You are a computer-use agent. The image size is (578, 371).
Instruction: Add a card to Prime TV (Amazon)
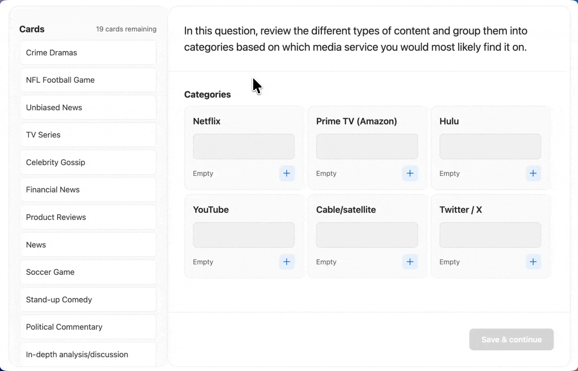tap(410, 173)
